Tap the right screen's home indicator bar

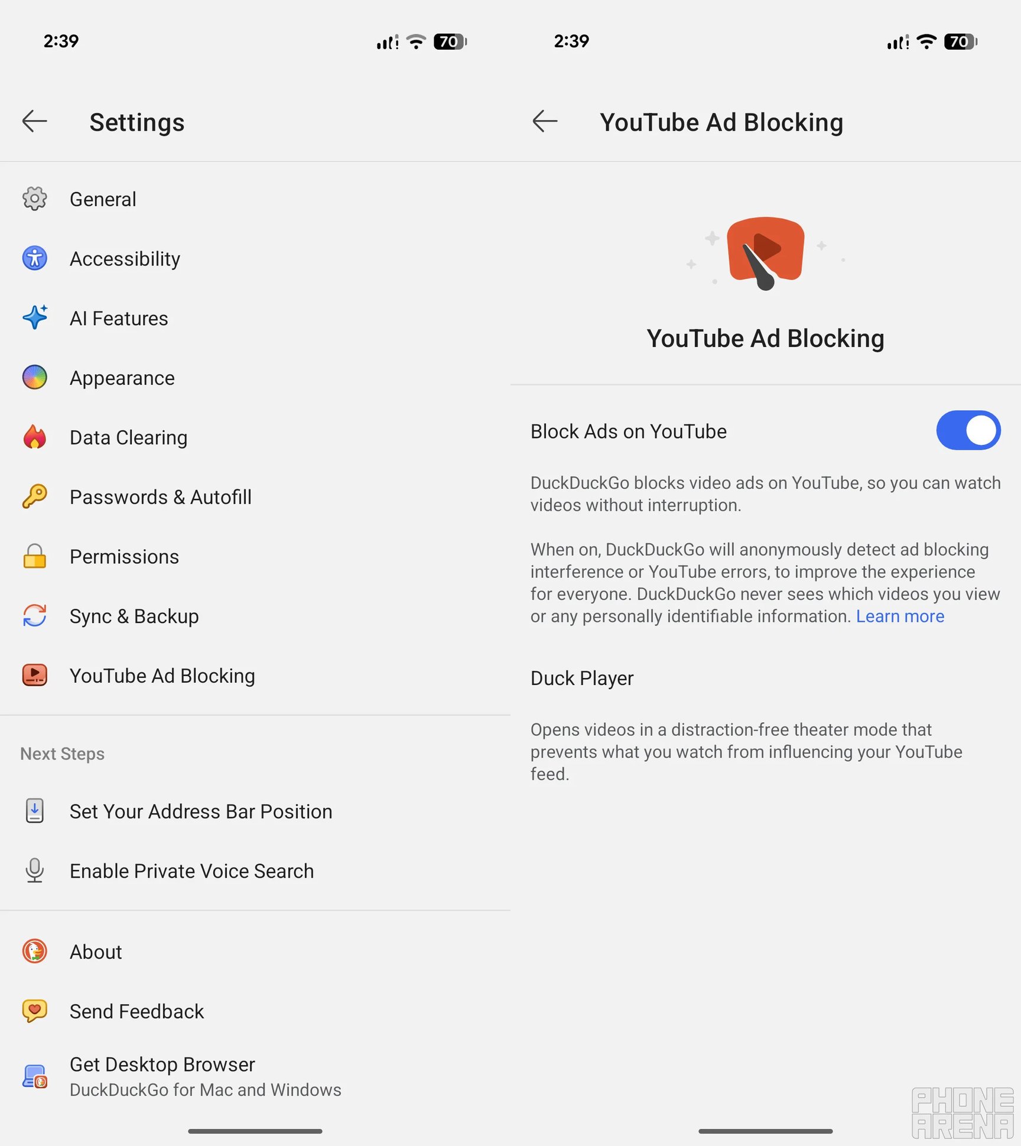point(766,1131)
